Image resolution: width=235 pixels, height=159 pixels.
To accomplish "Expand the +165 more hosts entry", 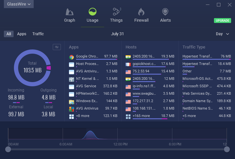I will click(x=150, y=116).
